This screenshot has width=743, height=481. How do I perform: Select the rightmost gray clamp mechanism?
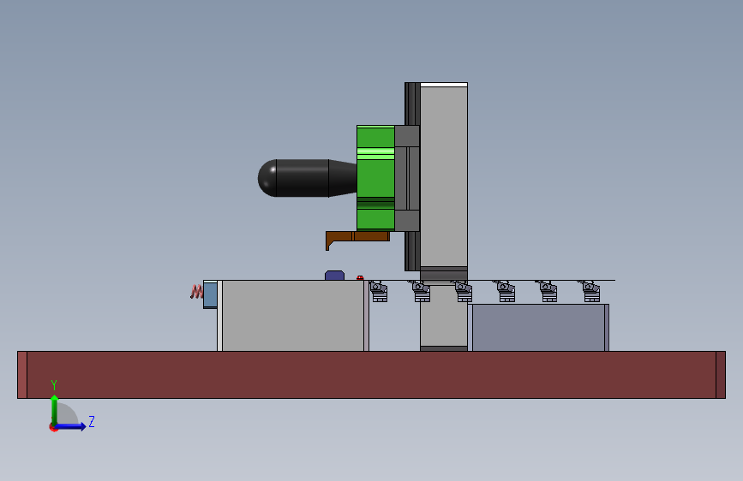(590, 291)
